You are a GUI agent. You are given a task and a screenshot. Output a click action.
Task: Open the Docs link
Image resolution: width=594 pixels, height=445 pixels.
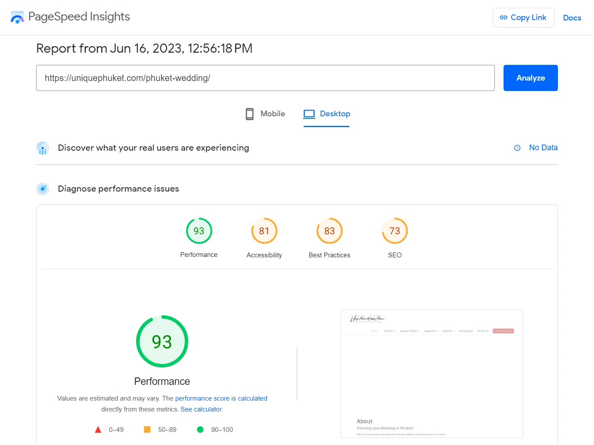(572, 18)
